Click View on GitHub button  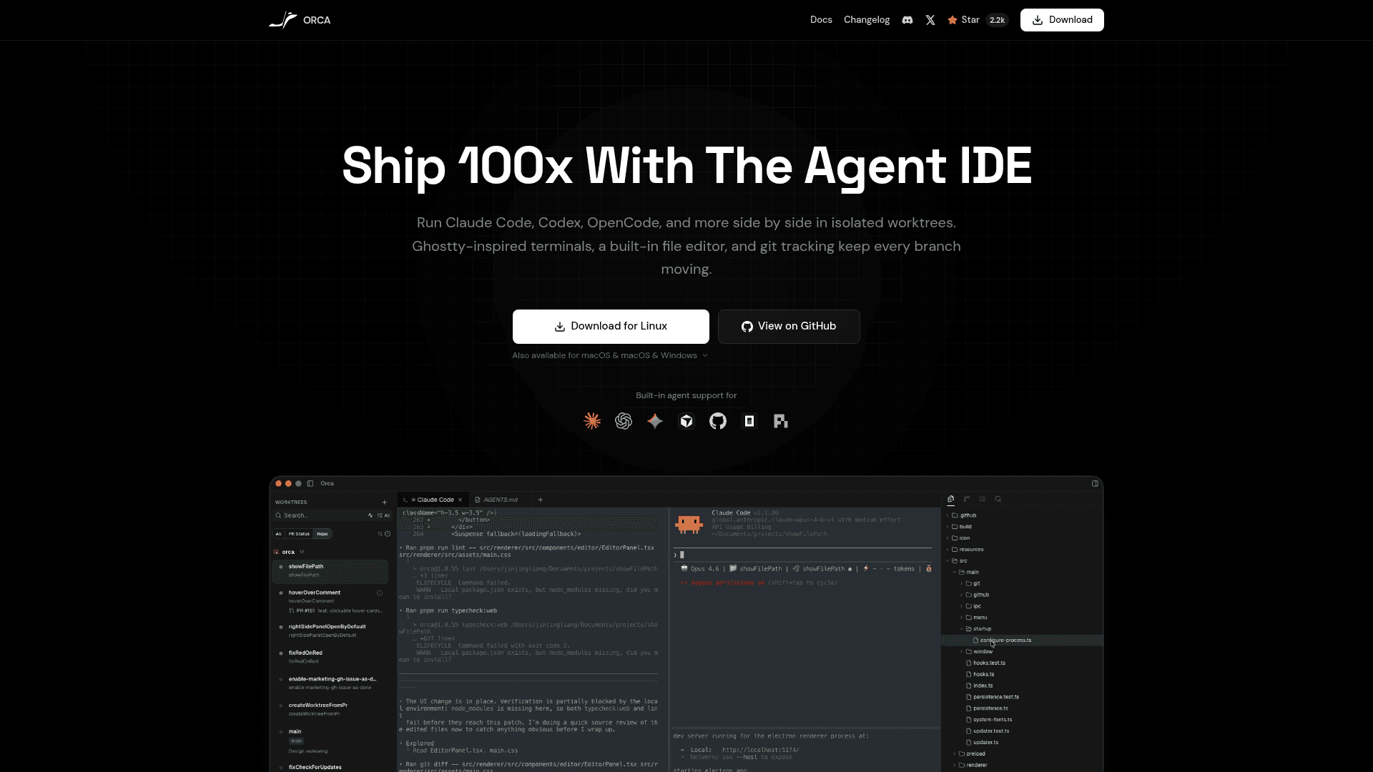(x=789, y=327)
